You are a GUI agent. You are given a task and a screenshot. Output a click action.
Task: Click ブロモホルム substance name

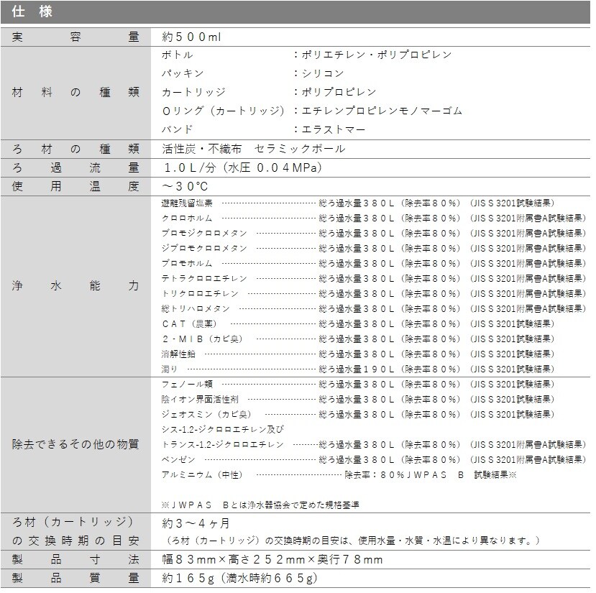click(x=187, y=263)
